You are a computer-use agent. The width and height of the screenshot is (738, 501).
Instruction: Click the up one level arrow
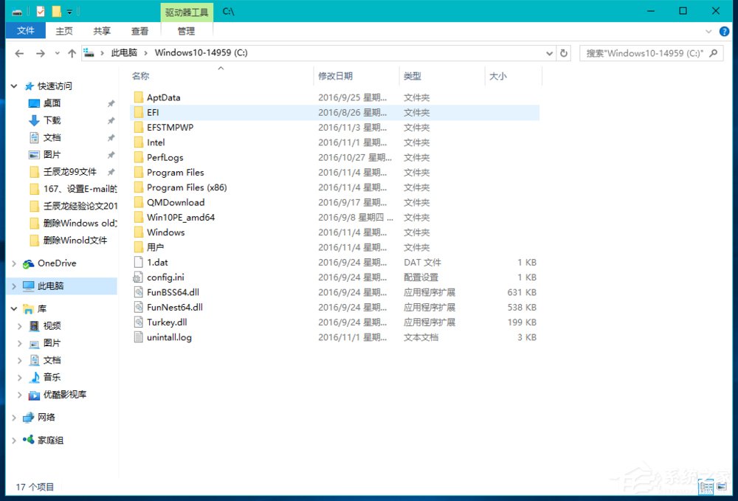[x=70, y=53]
